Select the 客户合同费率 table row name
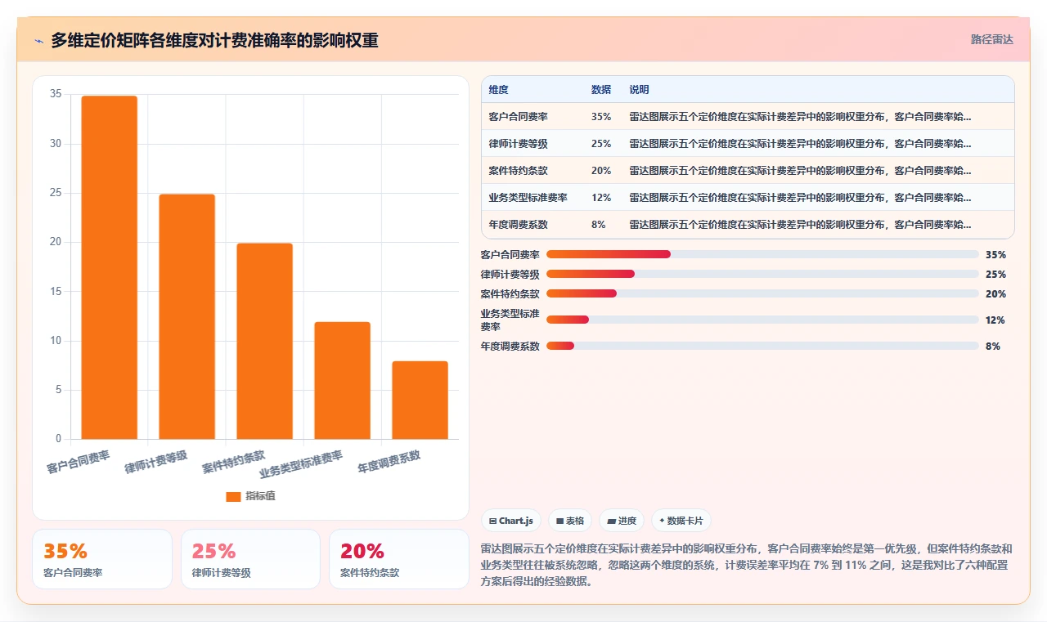Viewport: 1047px width, 622px height. pos(519,117)
